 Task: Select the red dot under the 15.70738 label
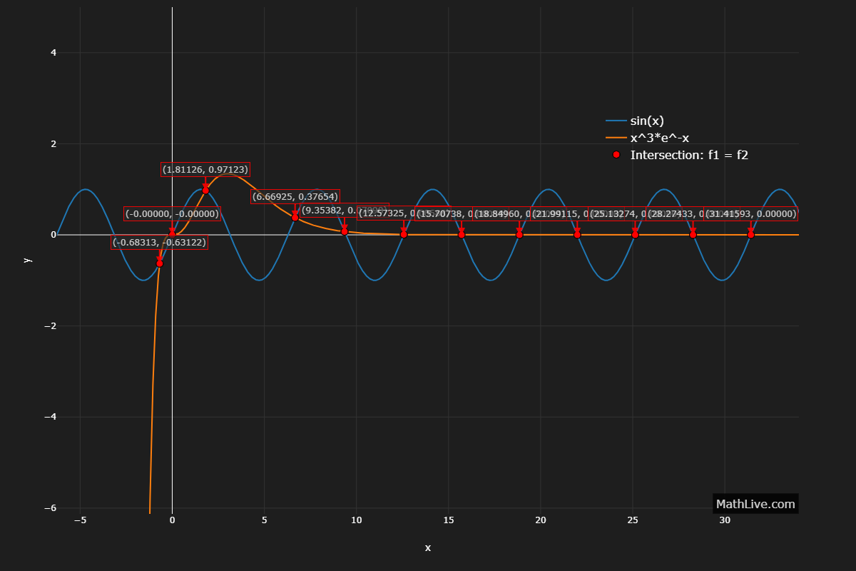point(462,235)
